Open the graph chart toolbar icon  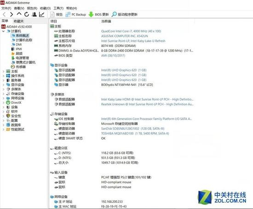coord(41,15)
